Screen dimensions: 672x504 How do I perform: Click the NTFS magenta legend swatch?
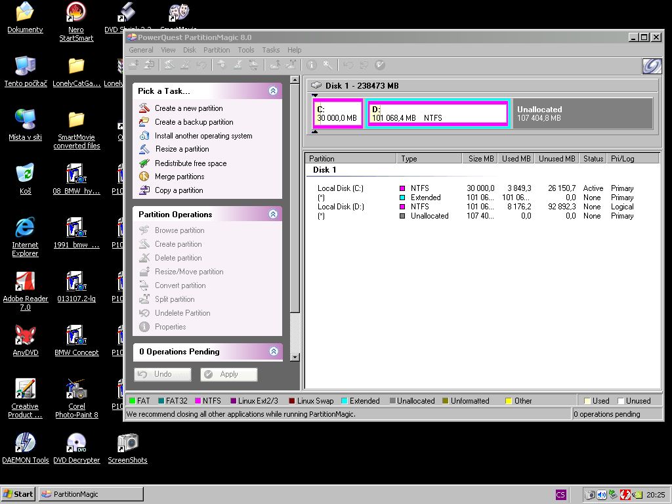pos(198,401)
